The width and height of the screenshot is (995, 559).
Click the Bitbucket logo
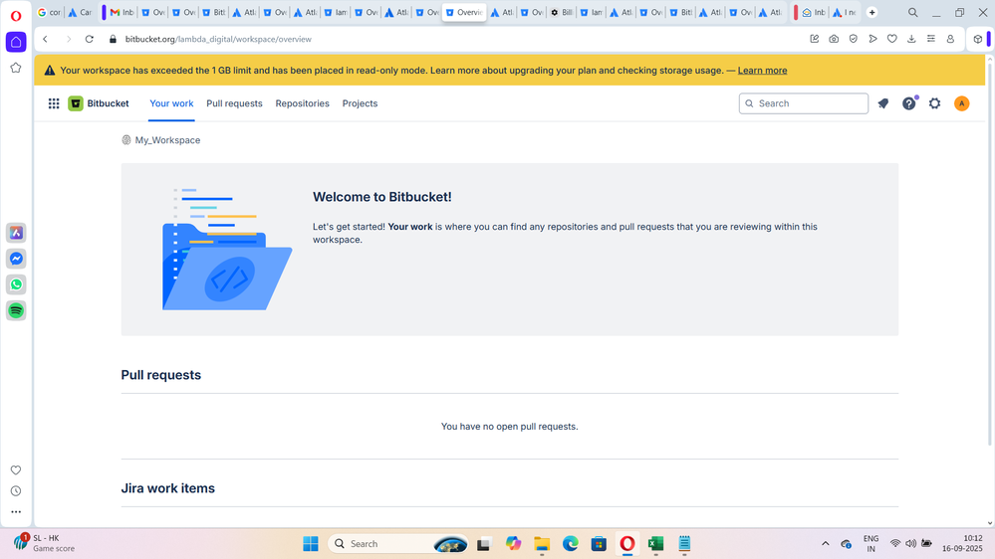click(99, 103)
